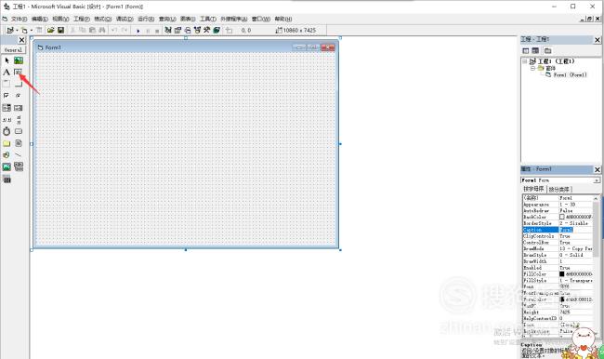Select the Label (A) control tool
Image resolution: width=604 pixels, height=359 pixels.
7,73
